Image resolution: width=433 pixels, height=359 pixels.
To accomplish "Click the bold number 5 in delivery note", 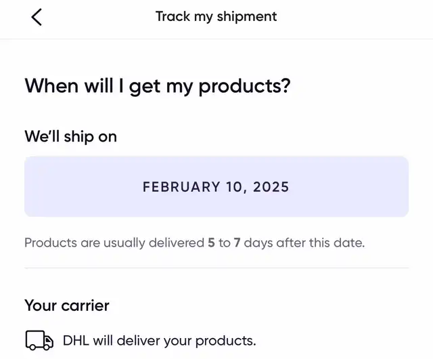I will (x=210, y=242).
